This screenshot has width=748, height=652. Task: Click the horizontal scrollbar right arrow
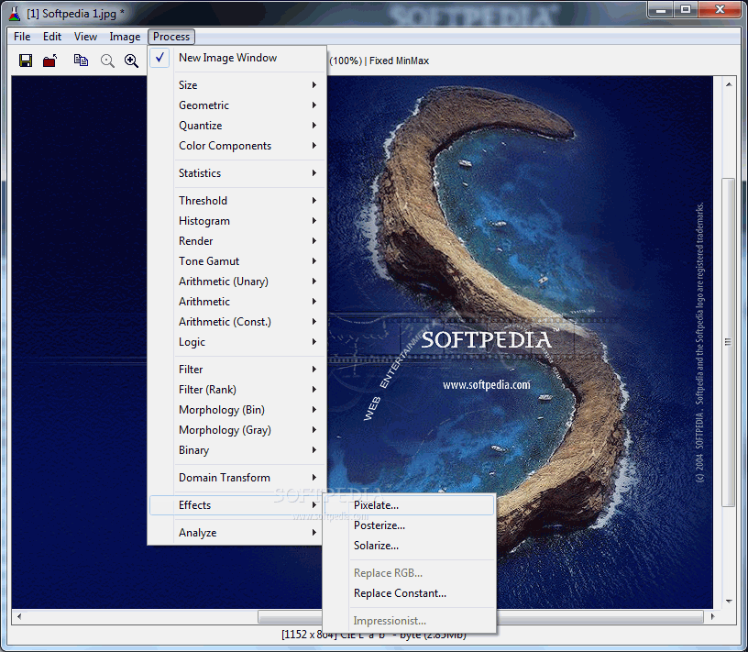tap(712, 616)
